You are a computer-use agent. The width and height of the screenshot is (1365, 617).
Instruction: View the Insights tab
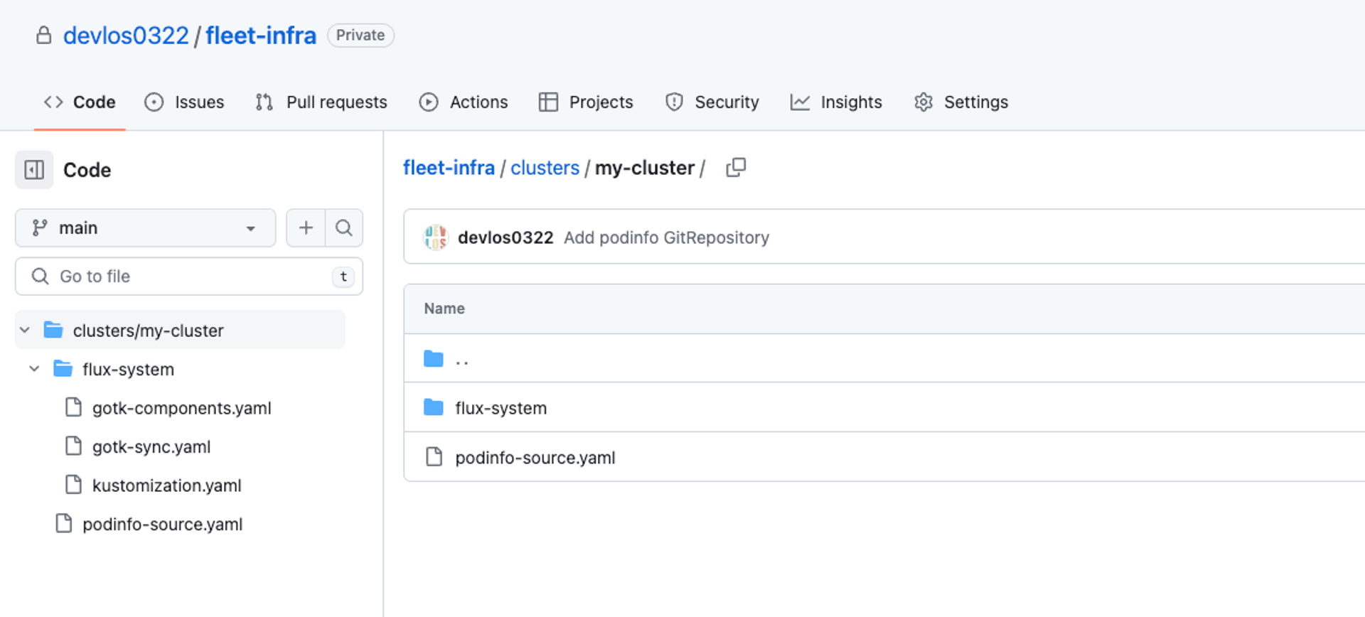click(x=836, y=102)
